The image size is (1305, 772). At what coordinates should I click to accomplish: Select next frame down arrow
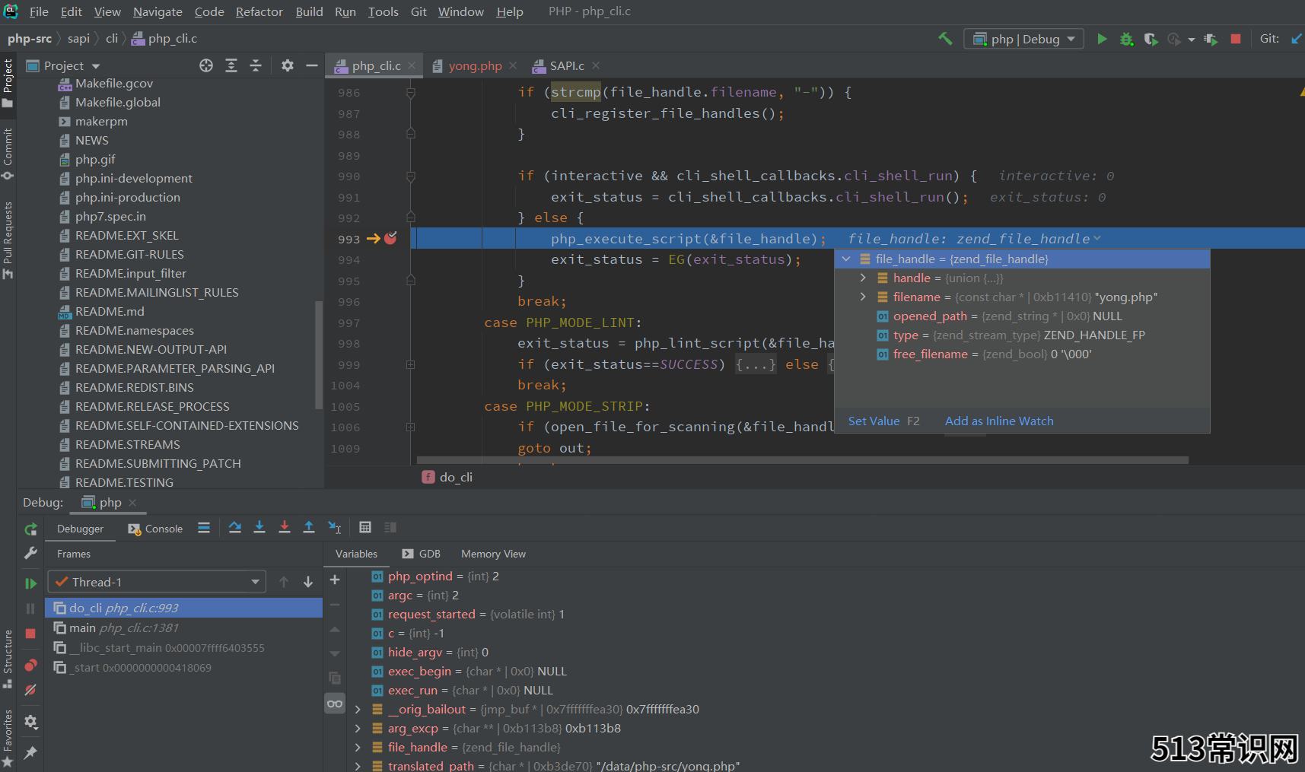click(x=308, y=582)
